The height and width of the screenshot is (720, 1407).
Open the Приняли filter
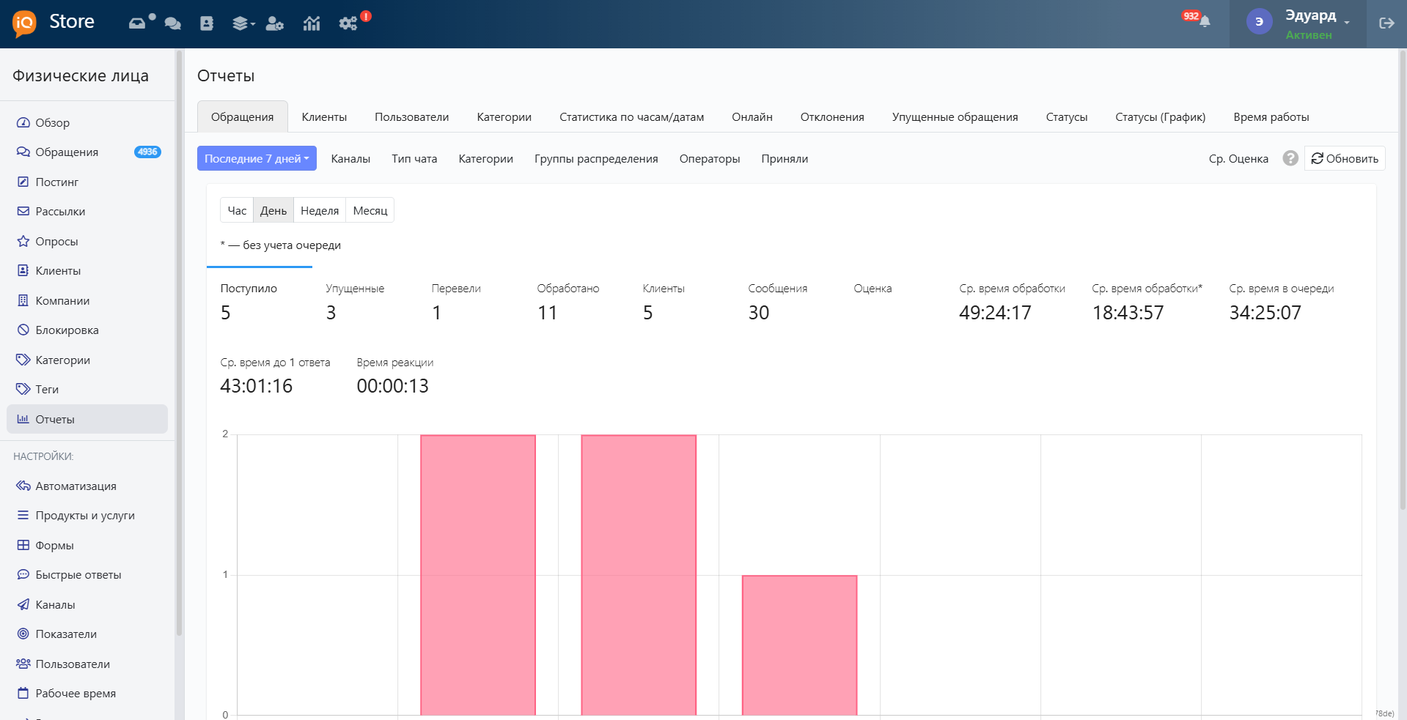click(785, 158)
